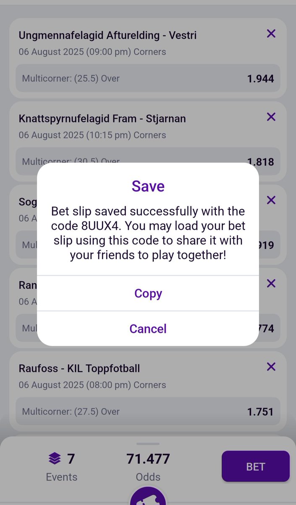The width and height of the screenshot is (296, 505).
Task: Open the Ungmennafelagid Afturelding - Vestri match title
Action: tap(107, 36)
